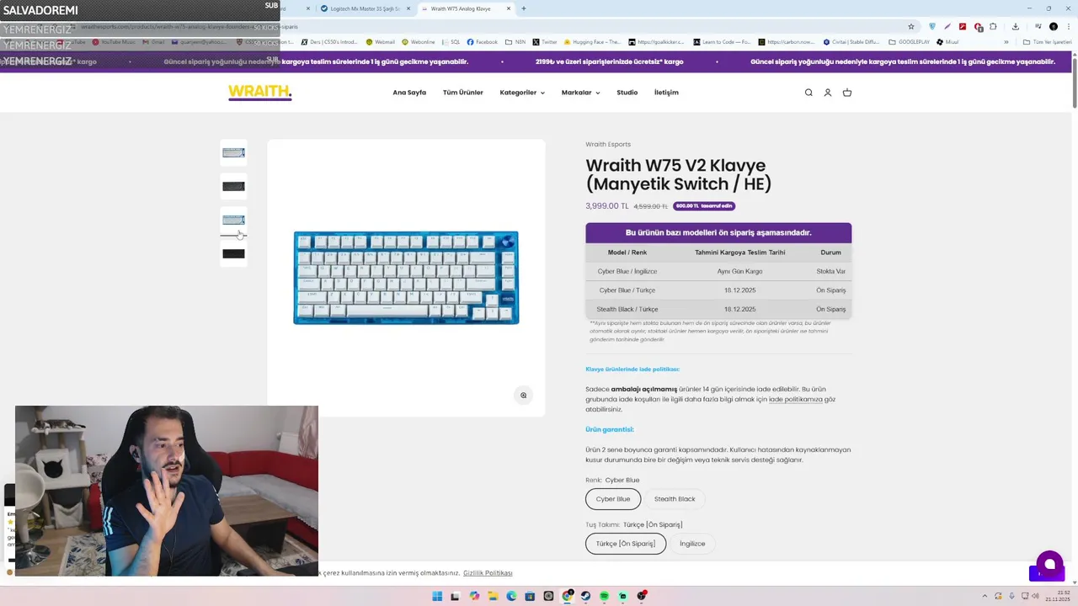1078x606 pixels.
Task: Open Chrome from taskbar
Action: [x=567, y=597]
